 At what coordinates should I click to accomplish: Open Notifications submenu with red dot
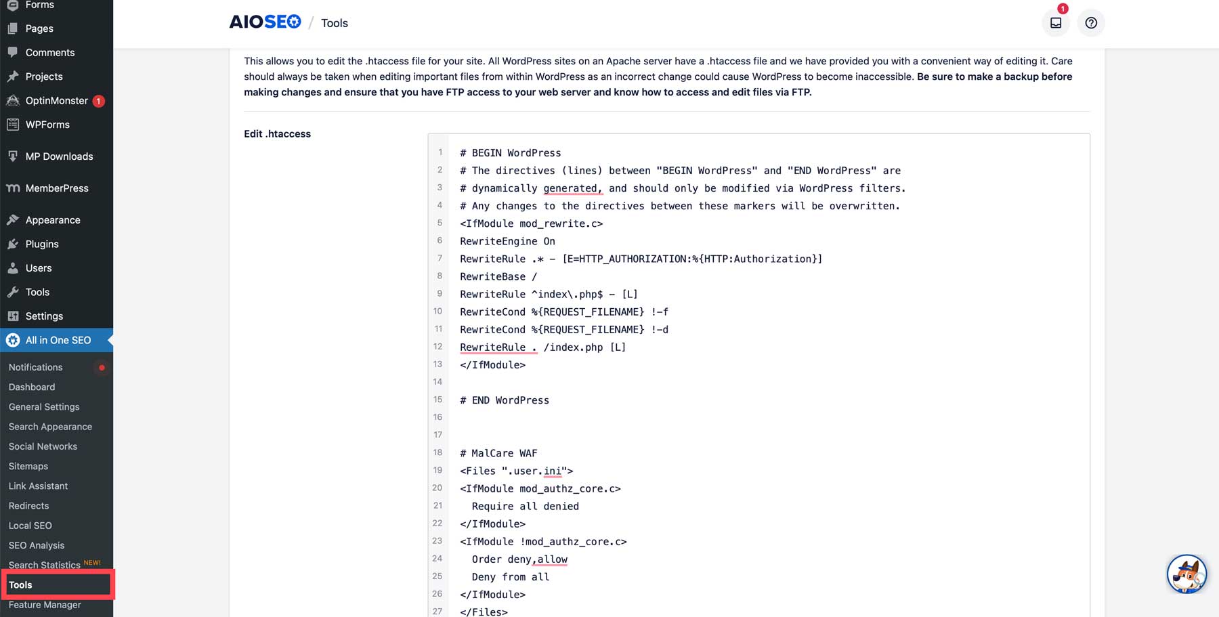36,367
